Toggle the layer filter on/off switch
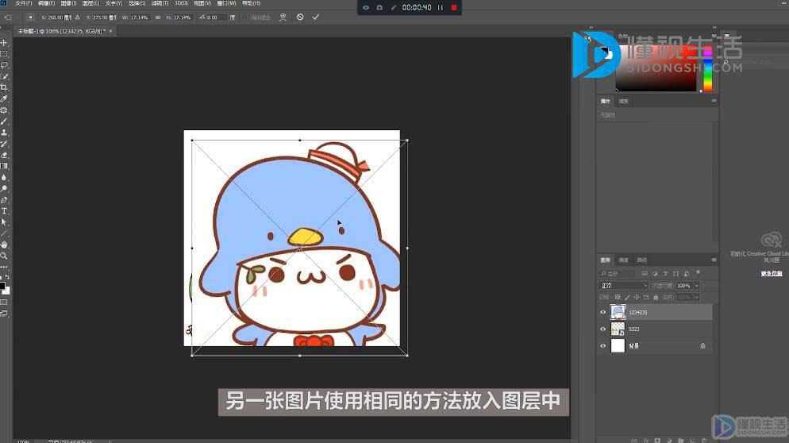 coord(698,273)
